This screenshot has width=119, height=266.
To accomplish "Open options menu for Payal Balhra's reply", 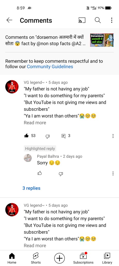I will tap(113, 173).
